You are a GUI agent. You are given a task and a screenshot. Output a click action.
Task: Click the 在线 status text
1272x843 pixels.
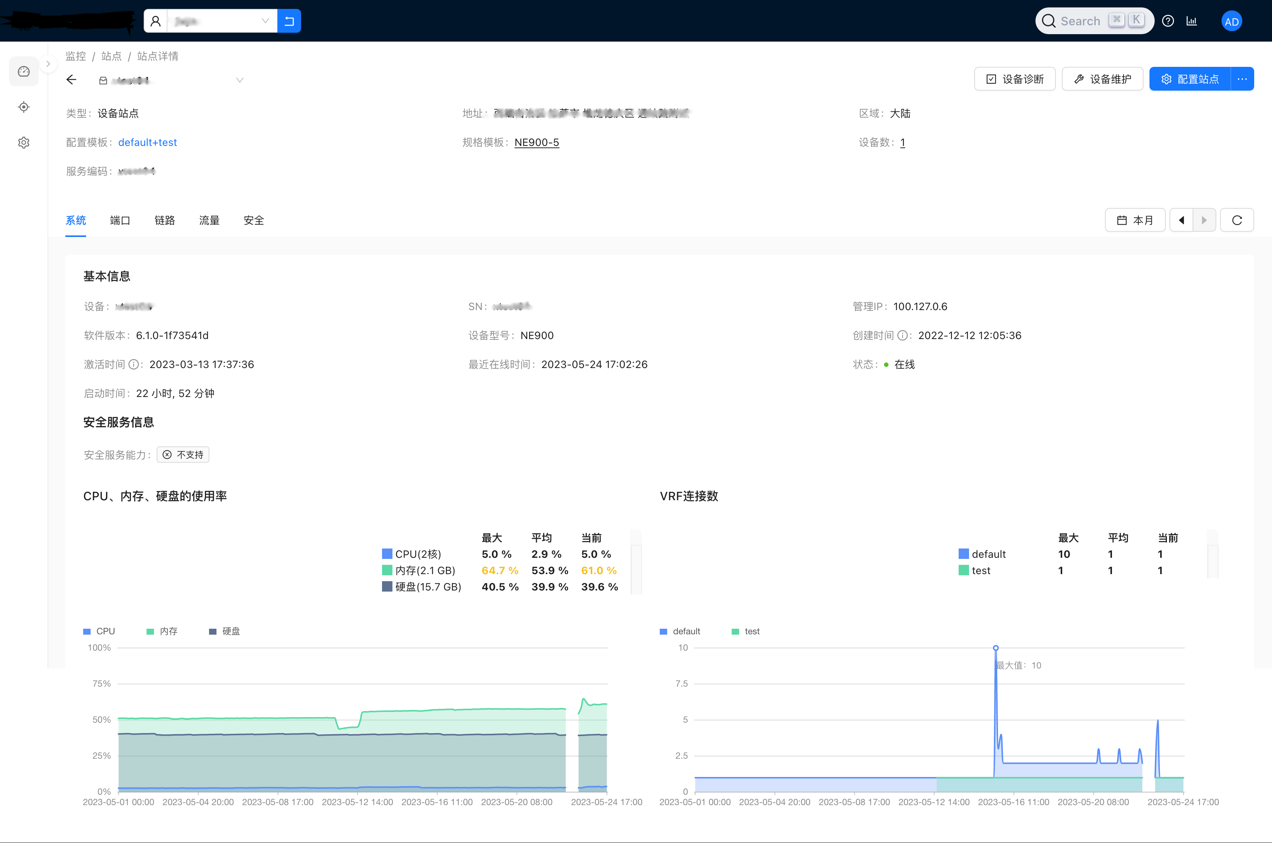pyautogui.click(x=904, y=365)
